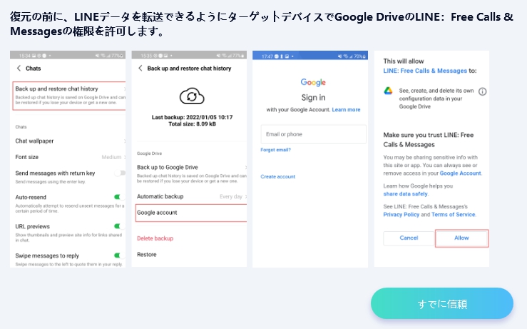Click LINE: Free Calls & Messages link
This screenshot has height=329, width=527.
coord(425,71)
